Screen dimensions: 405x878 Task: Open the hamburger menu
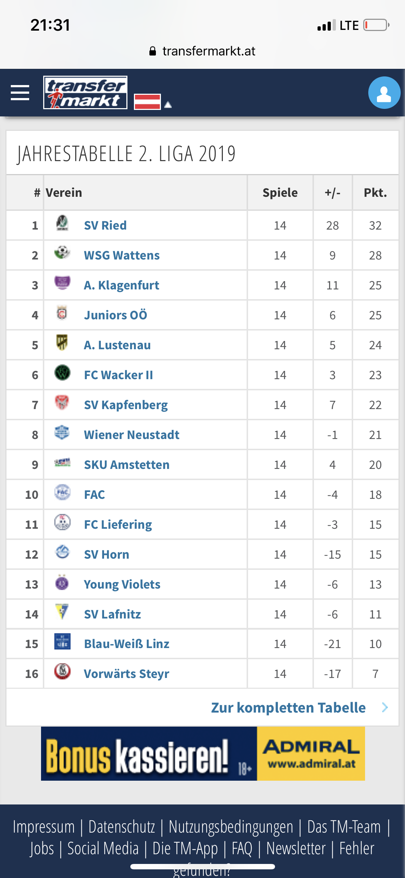tap(20, 93)
